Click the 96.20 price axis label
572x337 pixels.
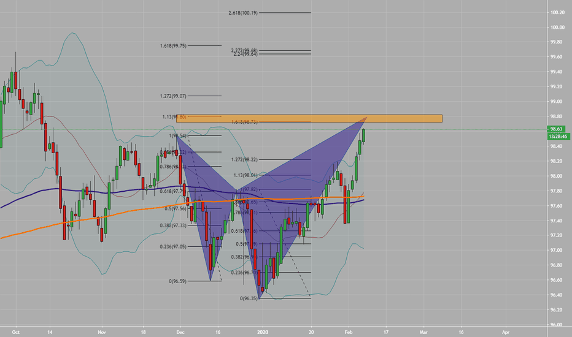click(556, 309)
